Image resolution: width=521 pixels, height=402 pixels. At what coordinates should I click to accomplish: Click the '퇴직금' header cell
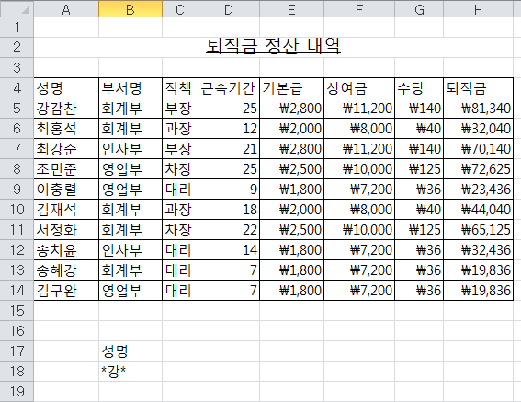[478, 88]
